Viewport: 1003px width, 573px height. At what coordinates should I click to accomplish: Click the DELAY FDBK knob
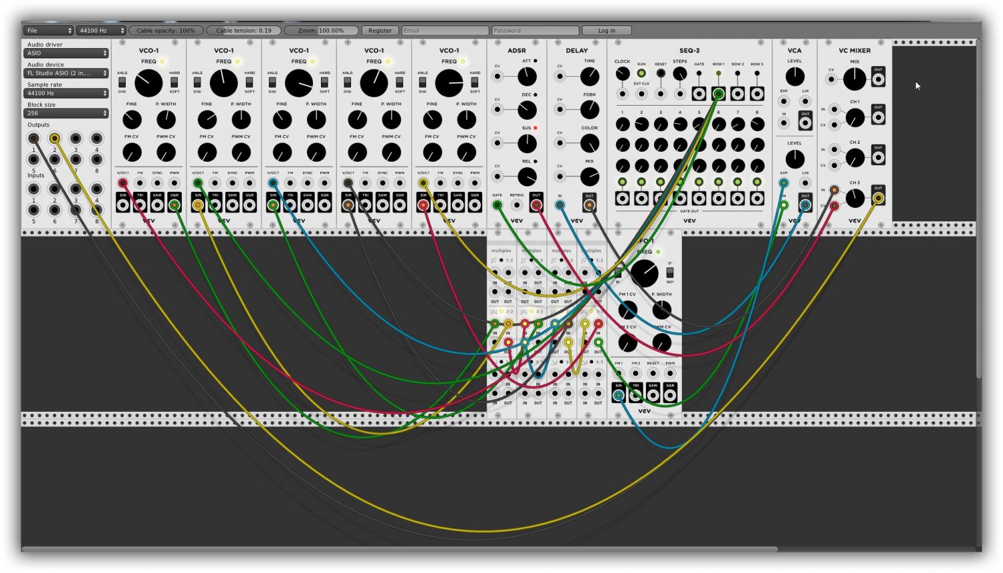tap(589, 110)
